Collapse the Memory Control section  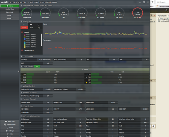(21, 99)
